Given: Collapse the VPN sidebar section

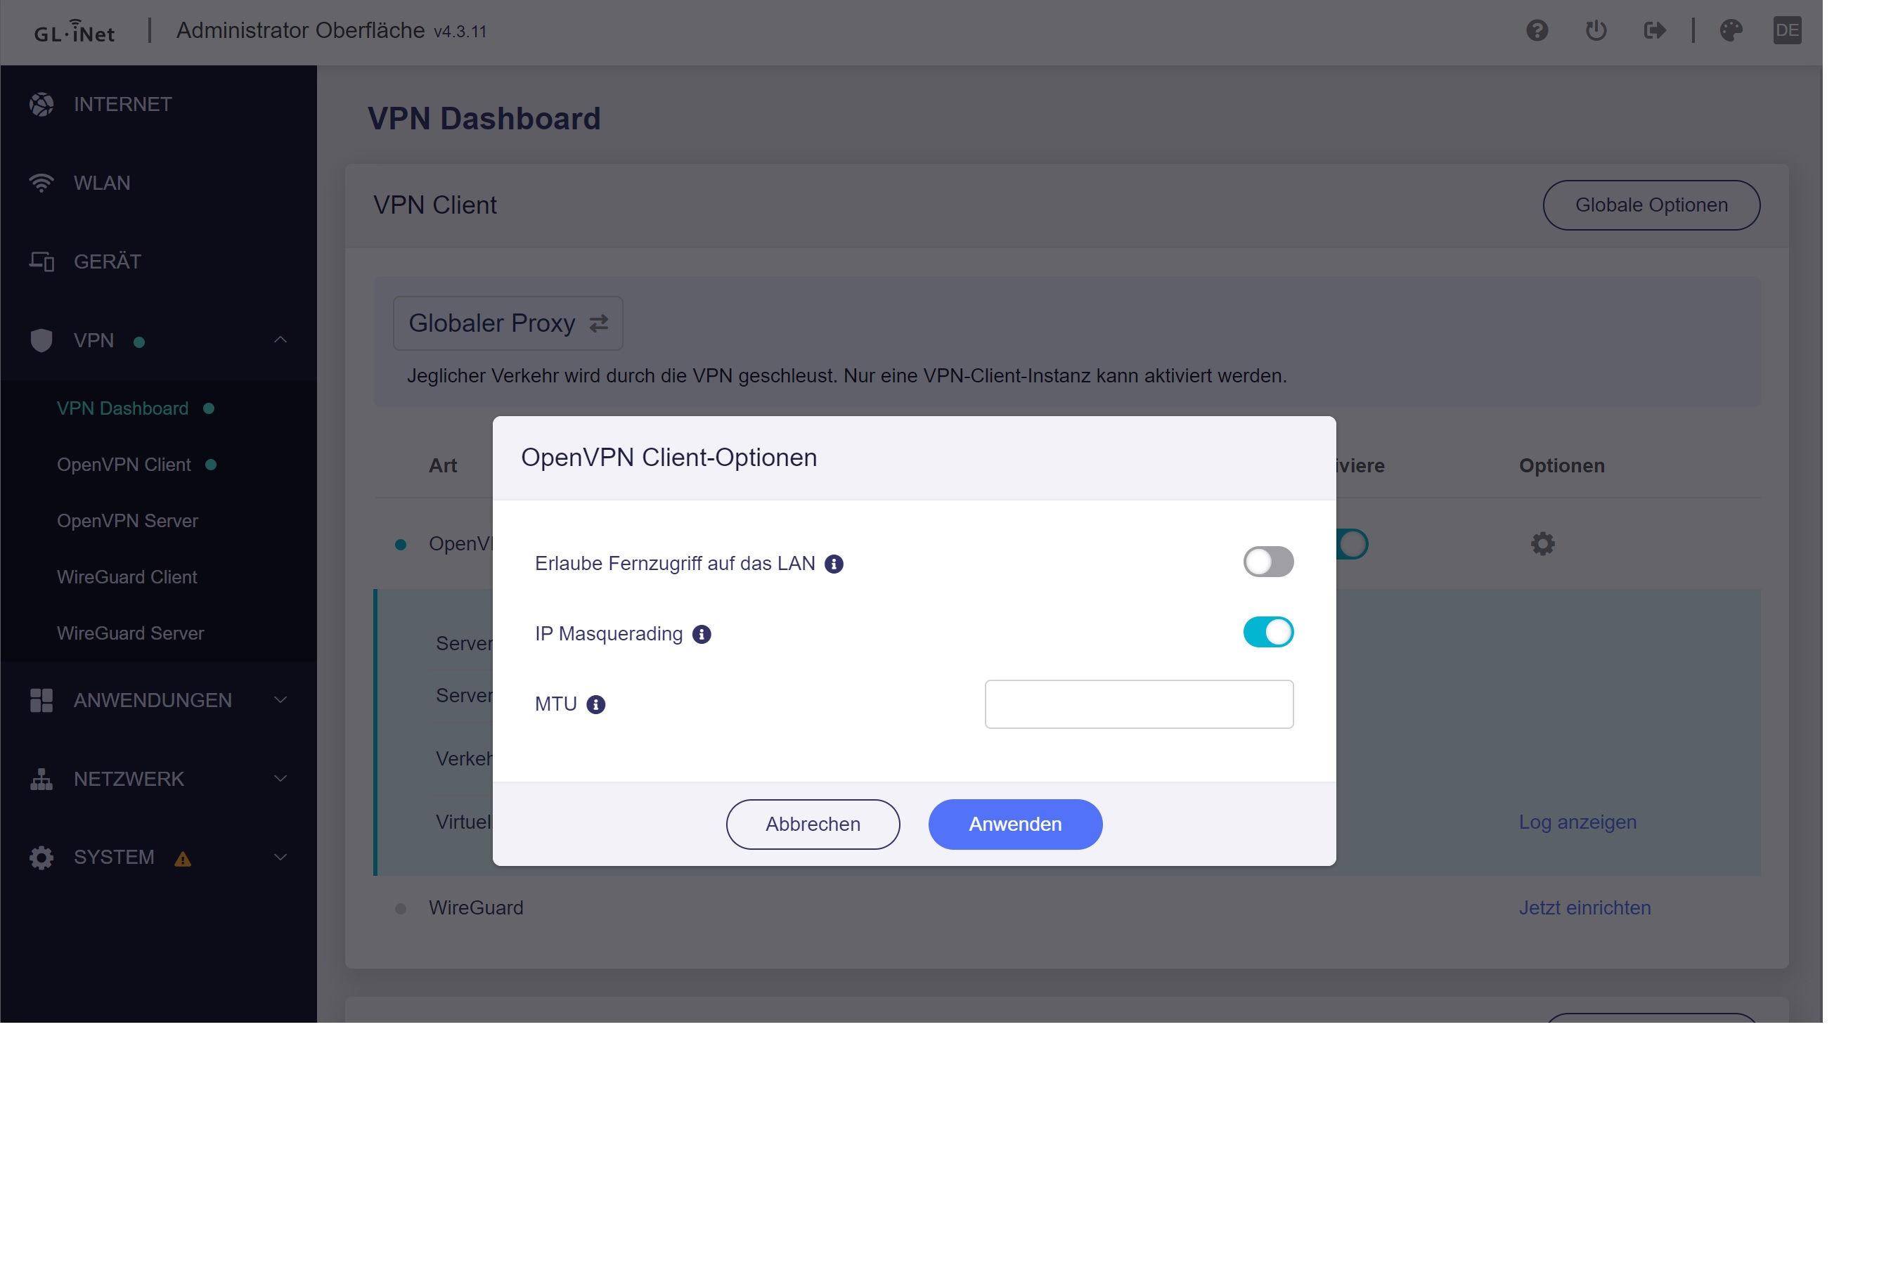Looking at the screenshot, I should 280,340.
